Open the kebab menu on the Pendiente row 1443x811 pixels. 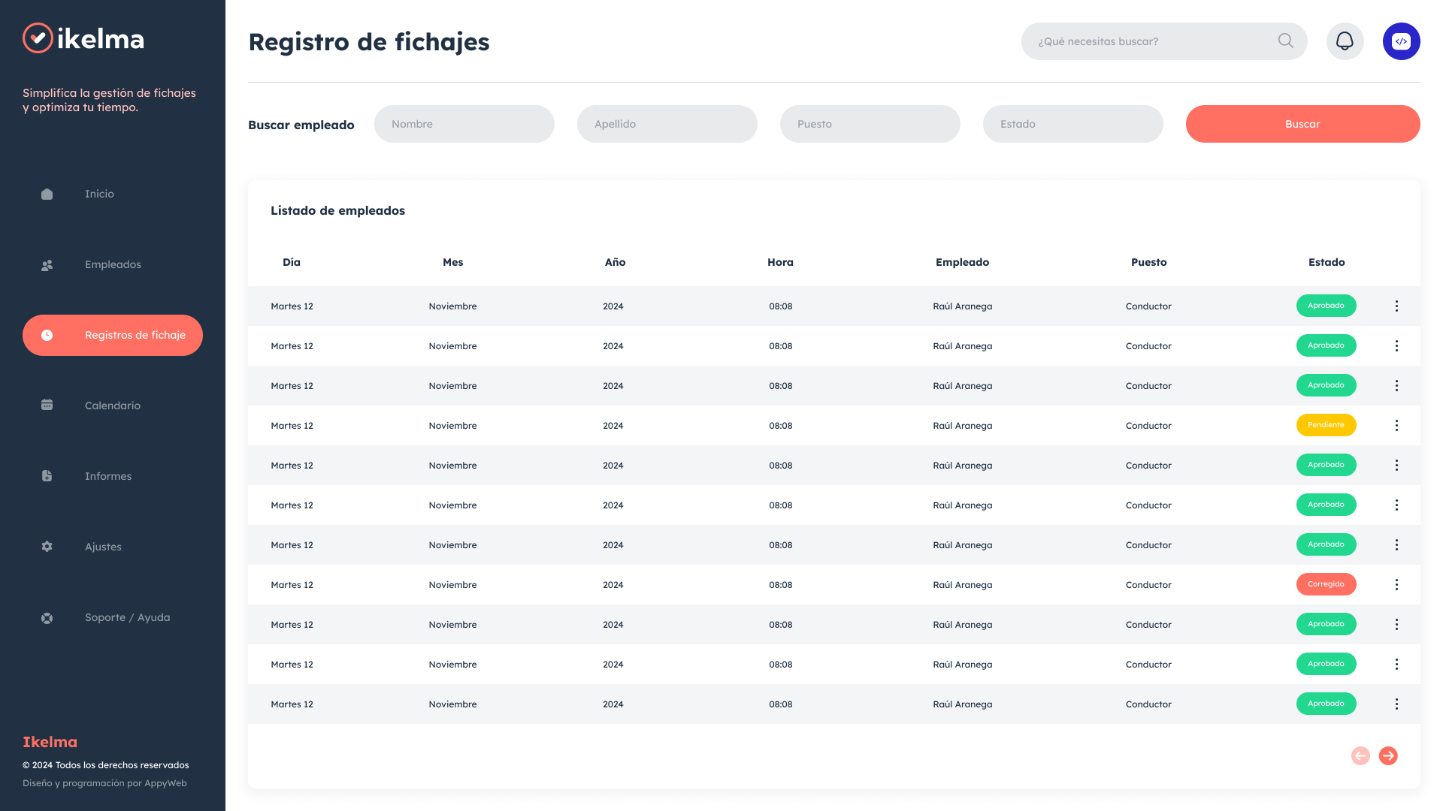[1397, 425]
